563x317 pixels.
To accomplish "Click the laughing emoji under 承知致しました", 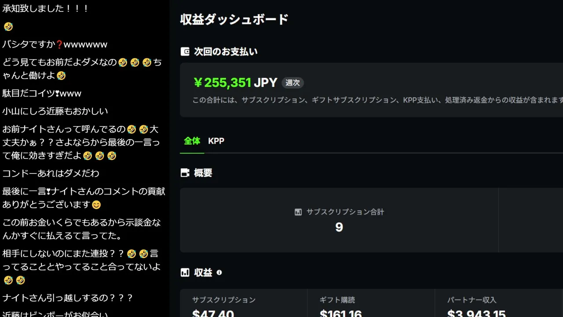I will [x=8, y=26].
